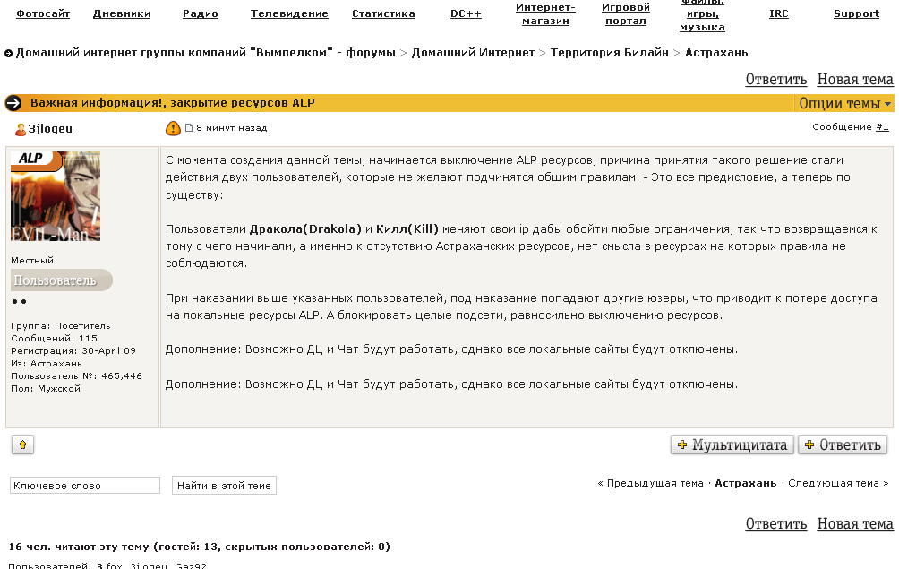Click the black arrow icon in topic header
This screenshot has width=899, height=569.
click(13, 103)
